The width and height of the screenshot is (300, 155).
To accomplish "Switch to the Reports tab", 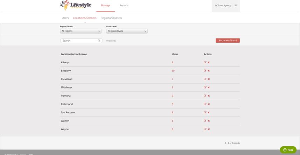I will pyautogui.click(x=124, y=6).
